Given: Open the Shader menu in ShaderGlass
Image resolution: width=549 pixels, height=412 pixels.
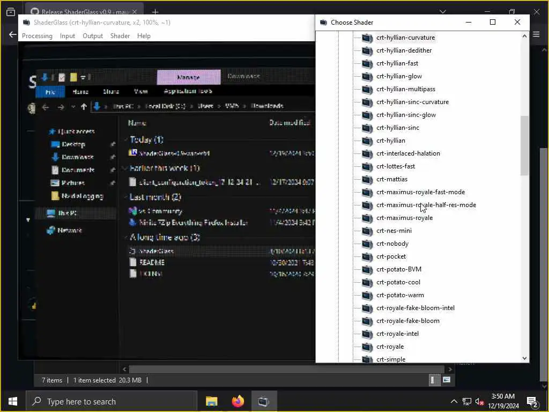Looking at the screenshot, I should 120,36.
